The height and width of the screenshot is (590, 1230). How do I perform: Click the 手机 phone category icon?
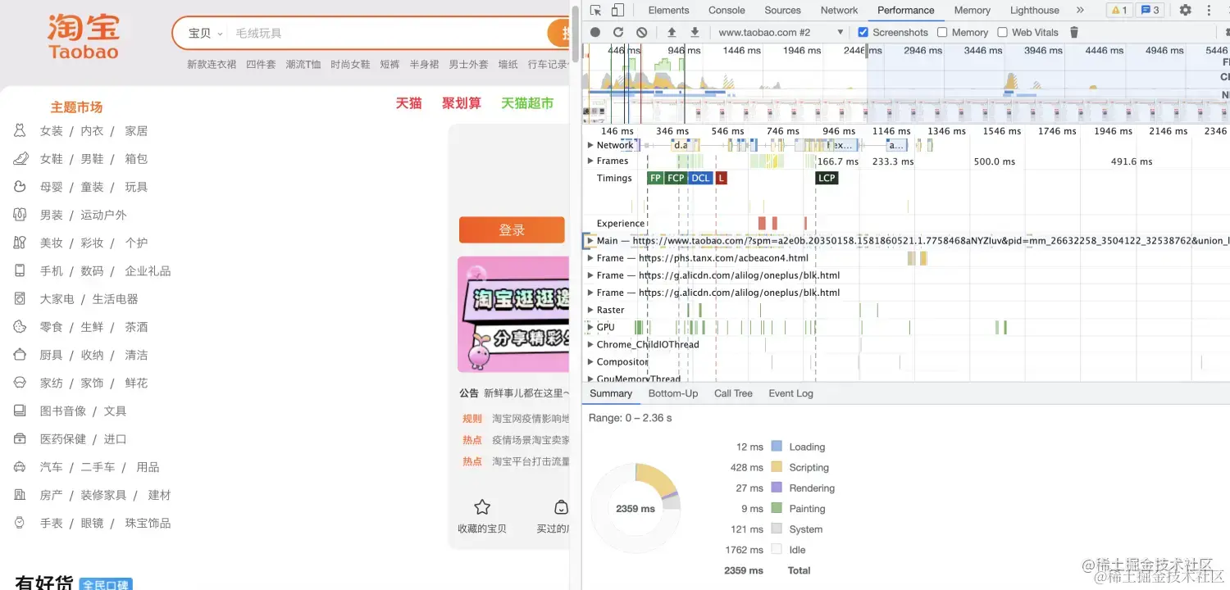[20, 270]
